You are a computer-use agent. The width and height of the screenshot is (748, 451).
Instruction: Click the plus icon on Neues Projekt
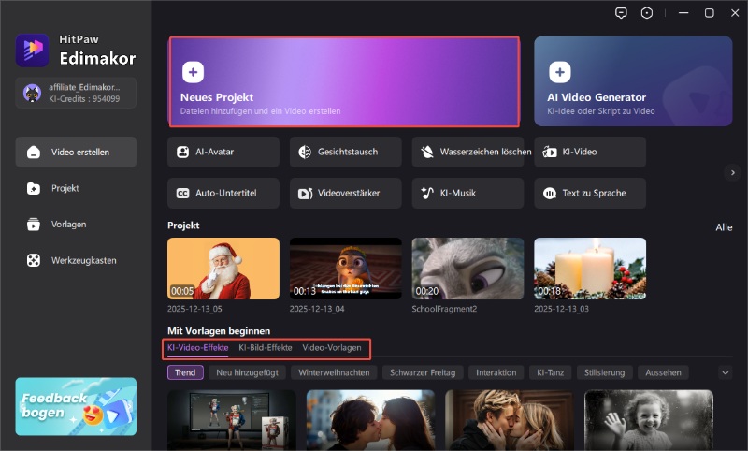[x=193, y=72]
